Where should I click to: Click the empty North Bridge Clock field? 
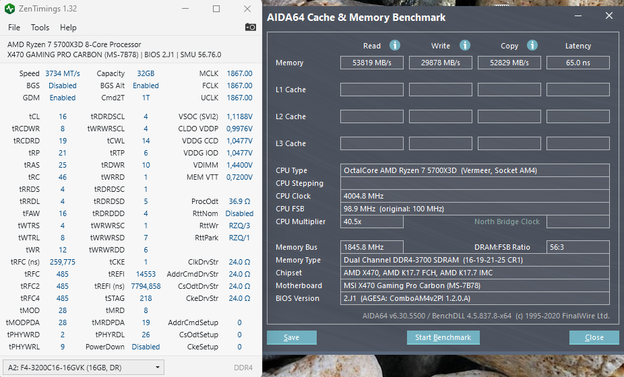pyautogui.click(x=578, y=221)
